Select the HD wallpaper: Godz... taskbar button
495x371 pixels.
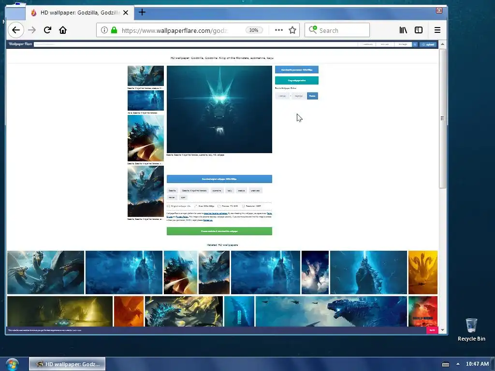(67, 364)
